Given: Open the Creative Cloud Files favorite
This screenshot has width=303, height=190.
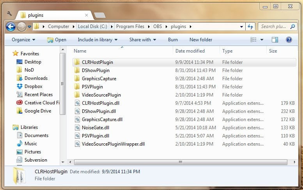Looking at the screenshot, I should 38,103.
